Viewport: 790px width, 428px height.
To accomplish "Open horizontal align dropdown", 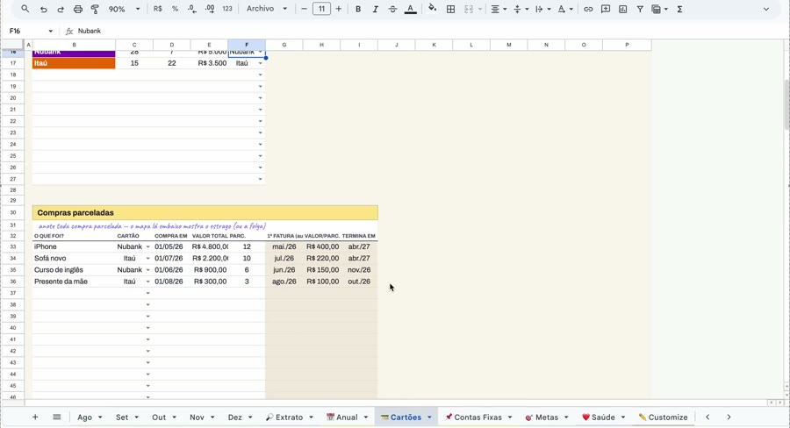I will point(498,9).
